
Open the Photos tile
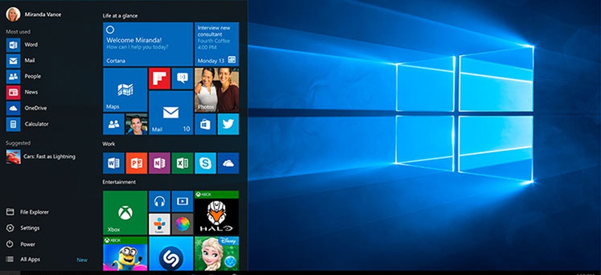217,89
